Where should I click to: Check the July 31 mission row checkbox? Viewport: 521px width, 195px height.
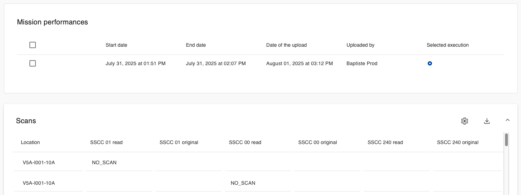[x=33, y=63]
